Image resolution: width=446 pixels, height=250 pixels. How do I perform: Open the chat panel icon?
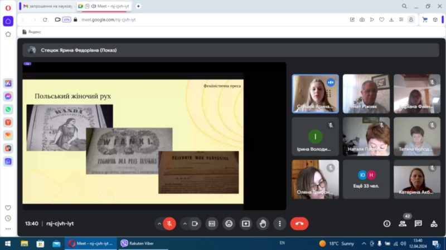click(418, 223)
